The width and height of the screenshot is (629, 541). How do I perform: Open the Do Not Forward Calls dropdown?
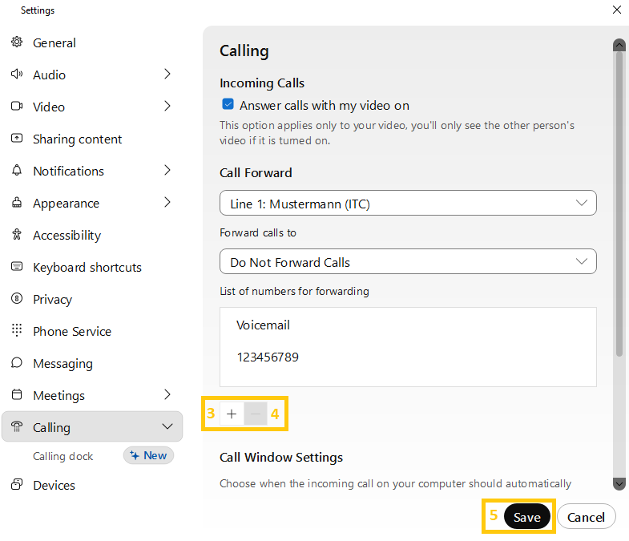click(408, 262)
